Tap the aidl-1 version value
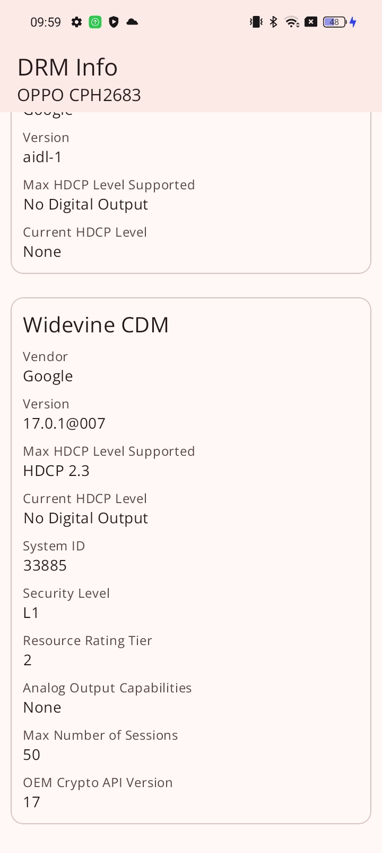 [x=42, y=157]
